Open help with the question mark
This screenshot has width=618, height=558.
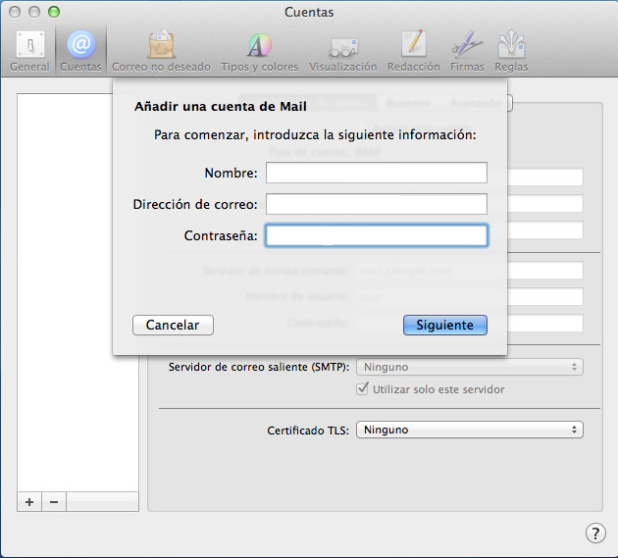tap(595, 533)
